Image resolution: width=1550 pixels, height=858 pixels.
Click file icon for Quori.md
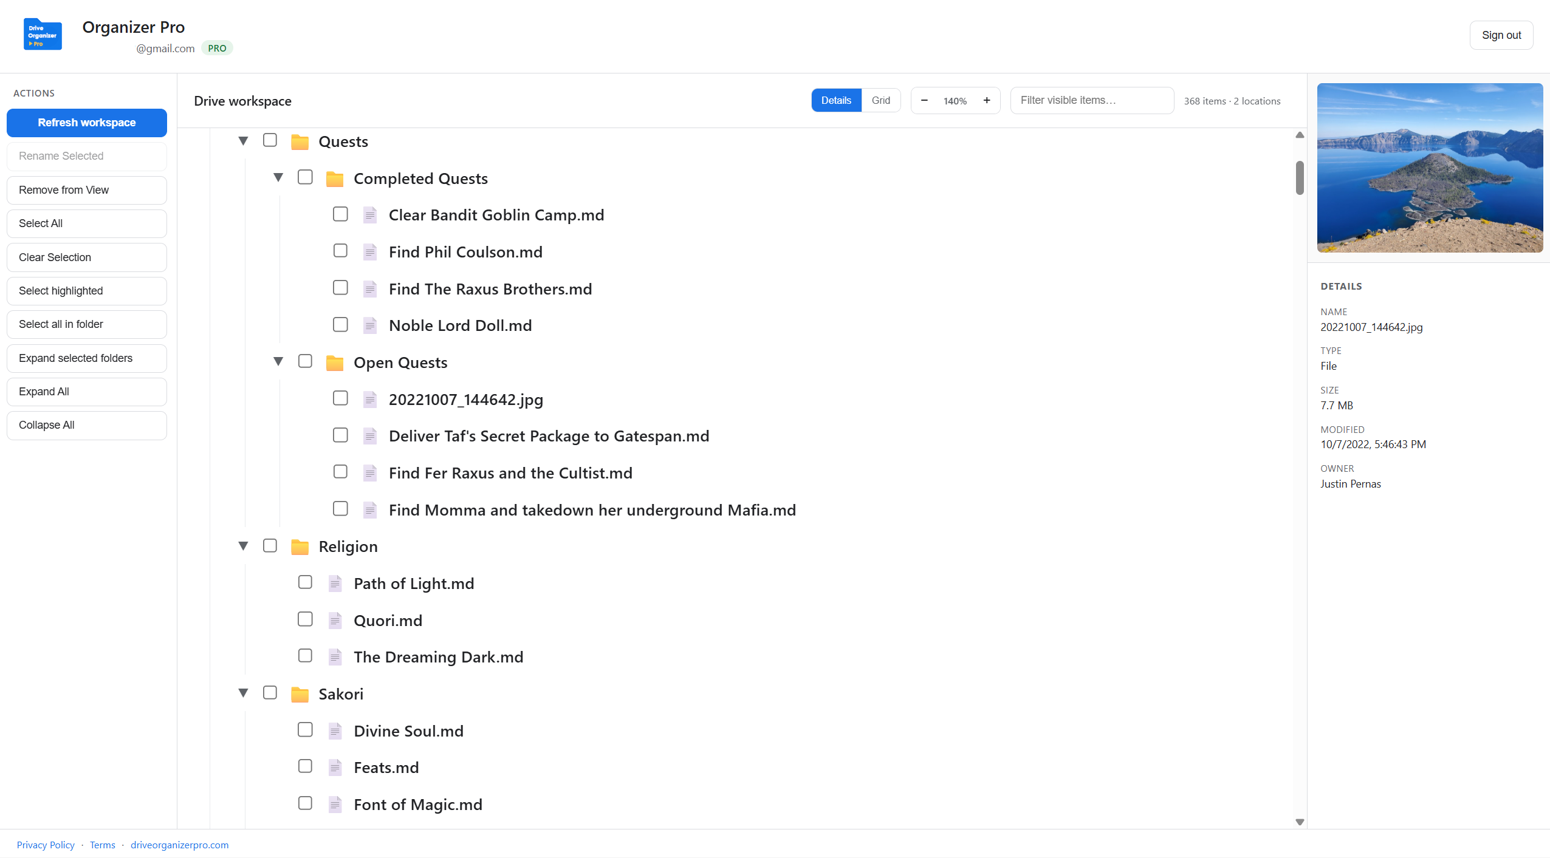(335, 621)
